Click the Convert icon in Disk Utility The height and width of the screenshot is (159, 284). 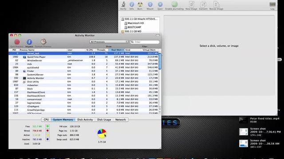[203, 4]
